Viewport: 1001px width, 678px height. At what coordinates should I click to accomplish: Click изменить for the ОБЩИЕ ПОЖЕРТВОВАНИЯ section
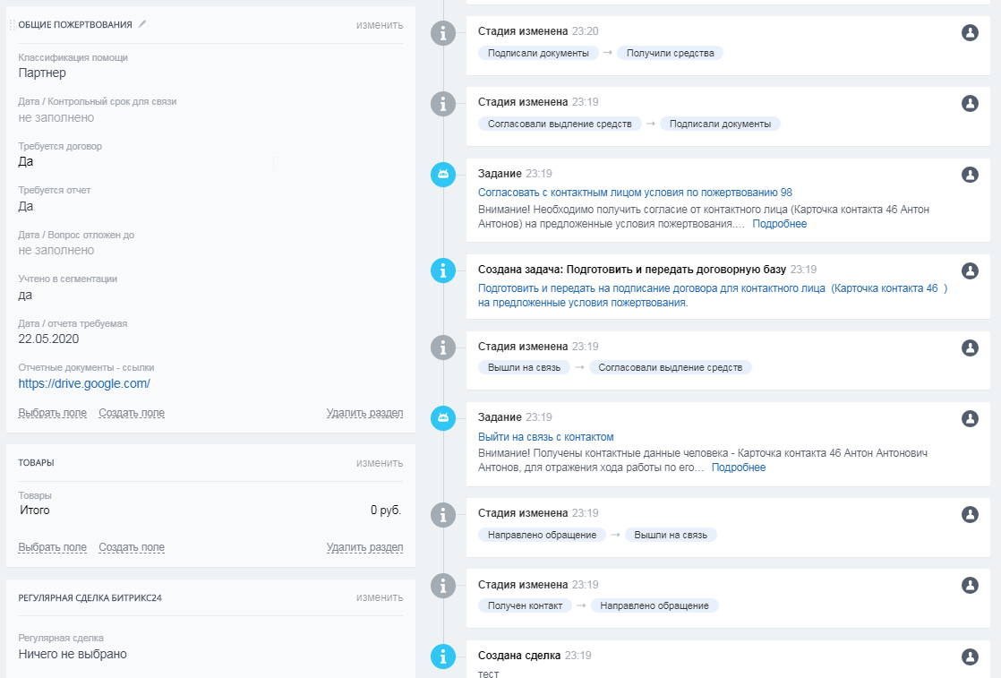point(379,25)
